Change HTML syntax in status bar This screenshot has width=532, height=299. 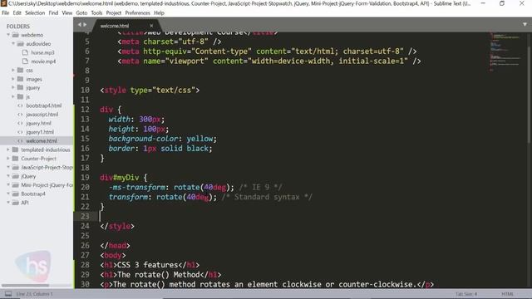coord(507,294)
